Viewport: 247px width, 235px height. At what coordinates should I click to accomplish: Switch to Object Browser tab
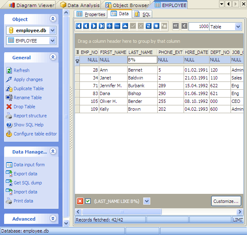(127, 5)
